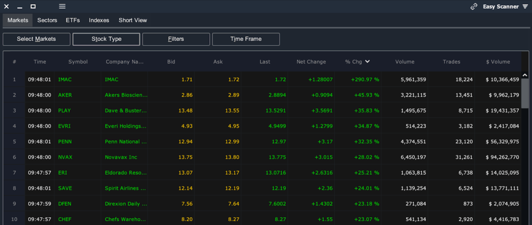Sort by the Symbol column header

tap(78, 62)
